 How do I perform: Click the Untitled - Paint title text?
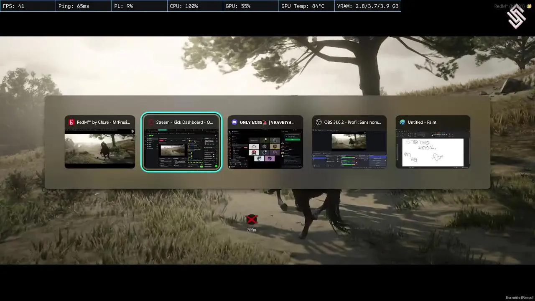point(422,122)
